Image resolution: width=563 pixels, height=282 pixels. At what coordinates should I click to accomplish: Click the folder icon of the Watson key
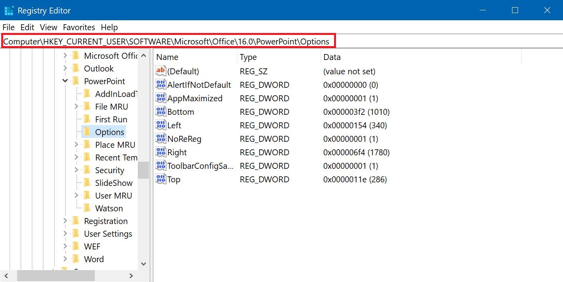click(x=88, y=208)
